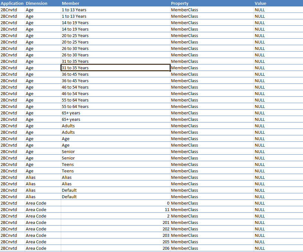Click MemberClass in the member 202 row
Screen dimensions: 303x252
coord(212,229)
